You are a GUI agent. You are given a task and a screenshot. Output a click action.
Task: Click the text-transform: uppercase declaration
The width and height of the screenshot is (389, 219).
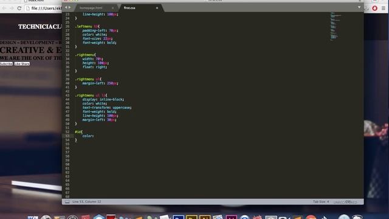[x=107, y=108]
